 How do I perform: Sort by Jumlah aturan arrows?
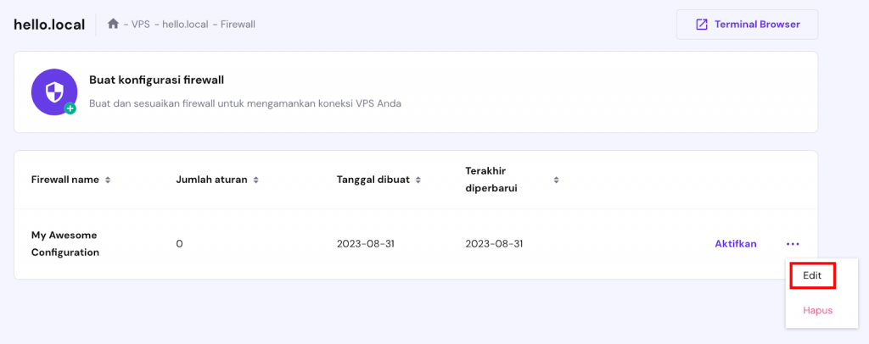coord(255,180)
